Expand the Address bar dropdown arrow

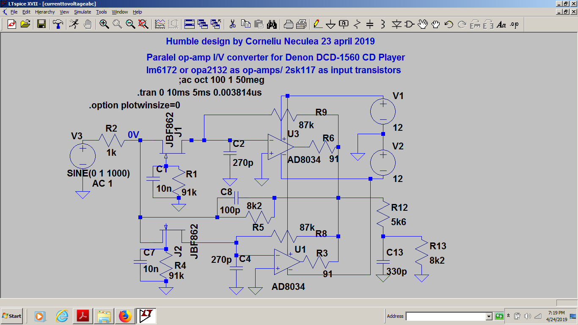click(489, 316)
